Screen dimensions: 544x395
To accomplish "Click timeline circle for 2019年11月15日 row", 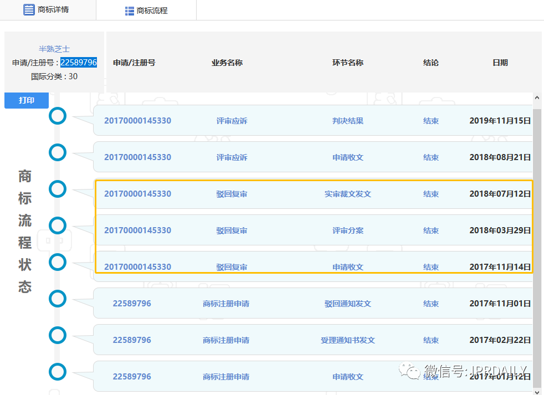I will click(x=58, y=116).
